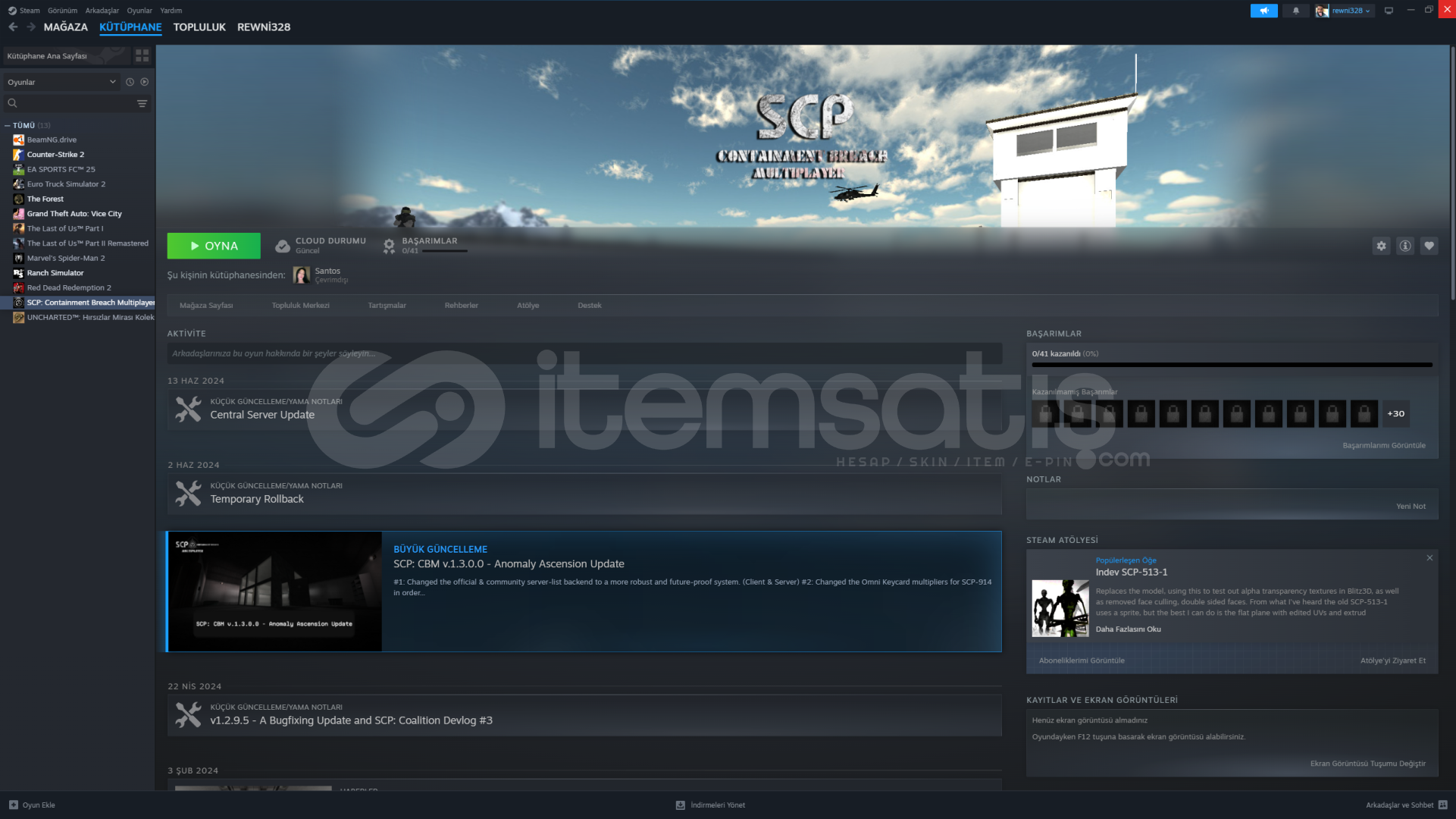The image size is (1456, 819).
Task: Open the Görünüm menu
Action: [62, 11]
